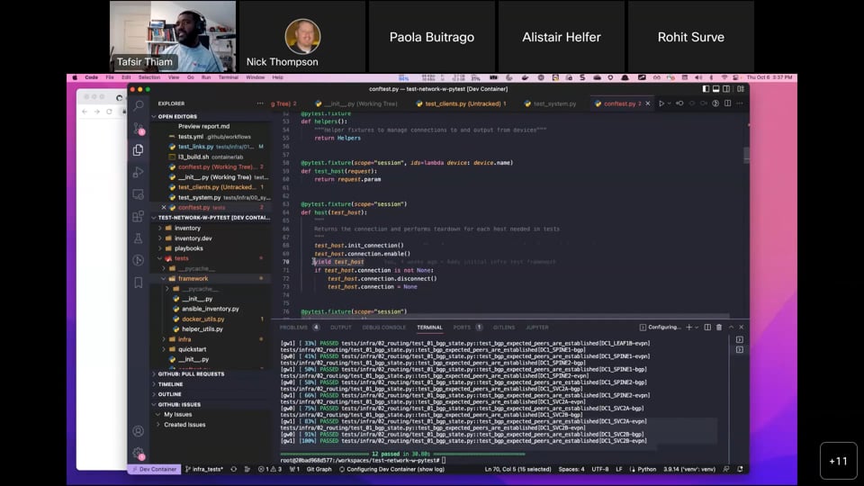Open editor More Actions ellipsis

(x=740, y=103)
